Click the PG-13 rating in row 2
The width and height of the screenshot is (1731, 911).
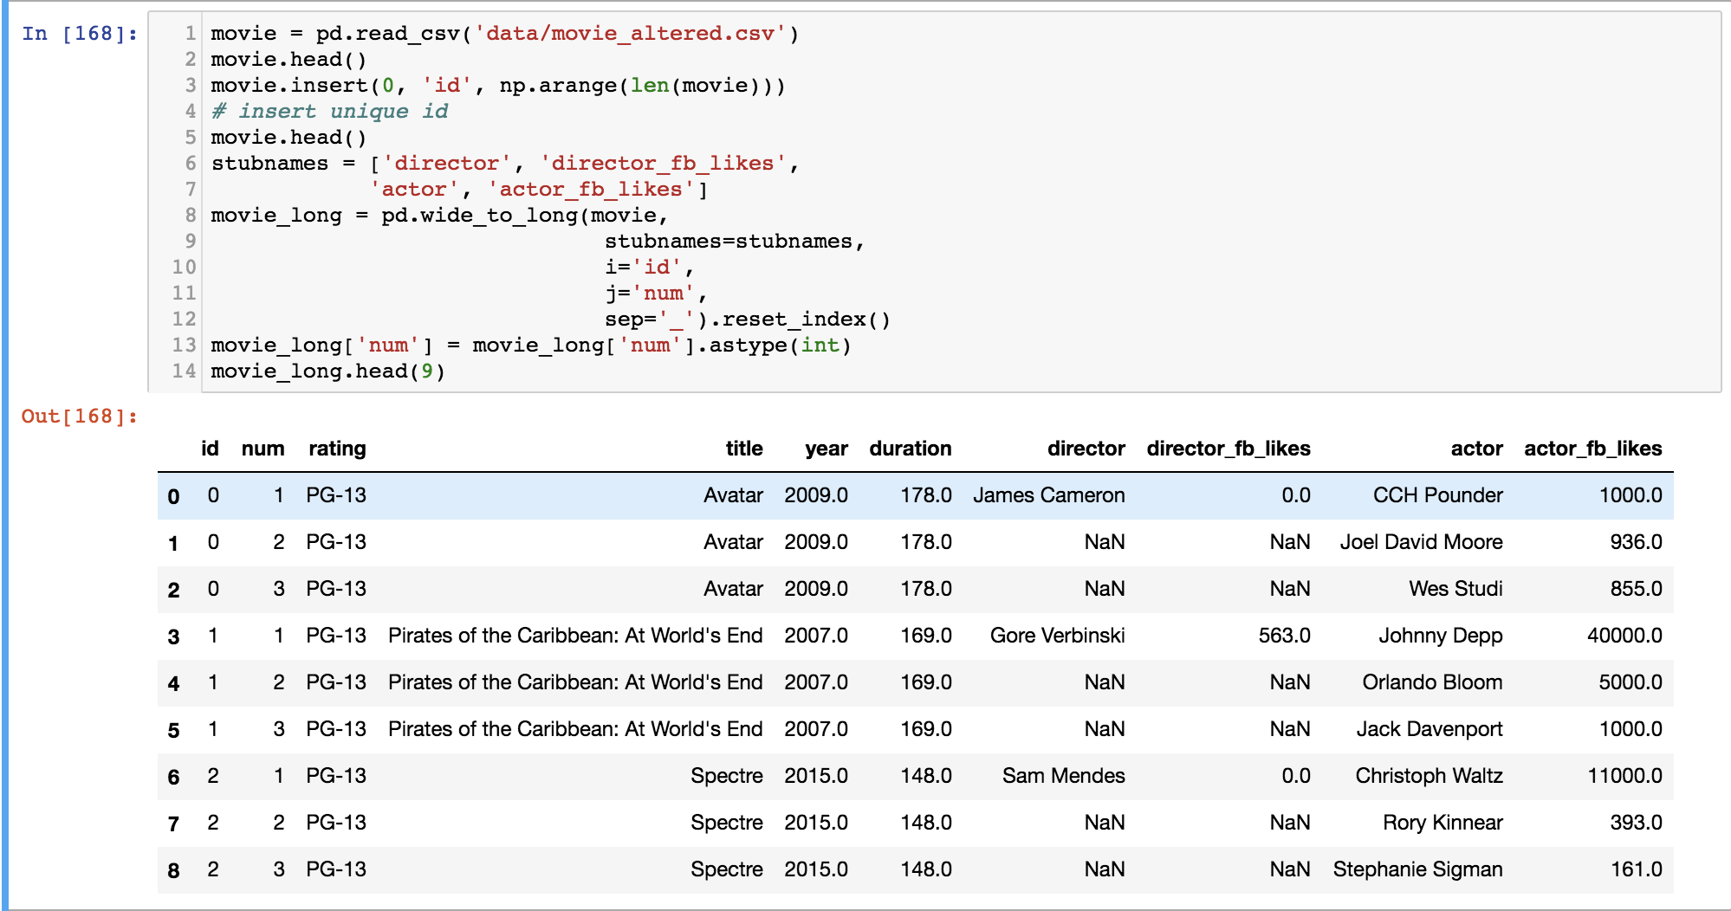336,589
